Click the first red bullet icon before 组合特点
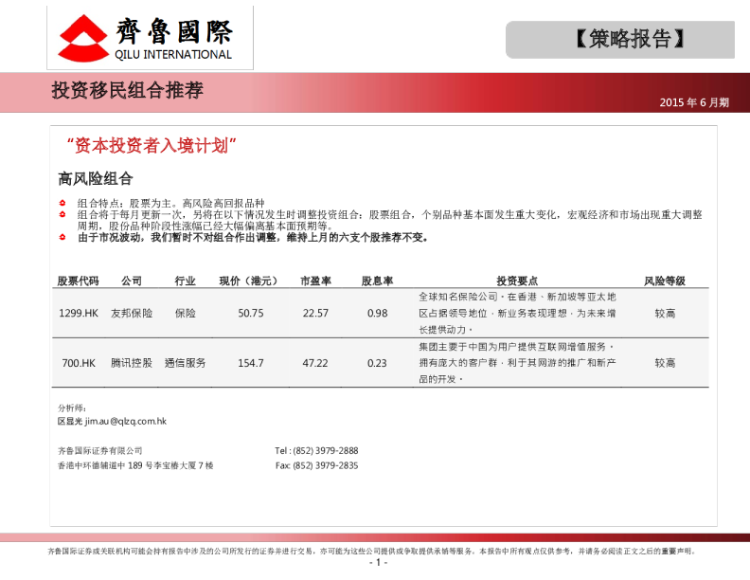750x580 pixels. point(62,204)
